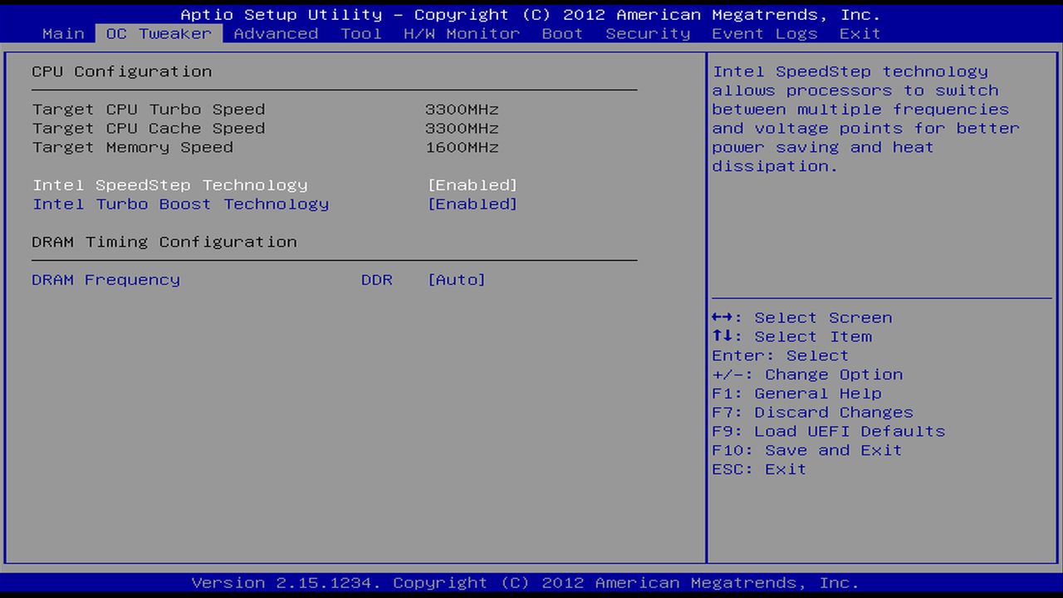Viewport: 1063px width, 598px height.
Task: Select Intel SpeedStep Technology setting
Action: pos(169,185)
